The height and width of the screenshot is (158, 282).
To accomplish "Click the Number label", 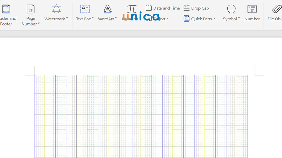I will click(252, 19).
